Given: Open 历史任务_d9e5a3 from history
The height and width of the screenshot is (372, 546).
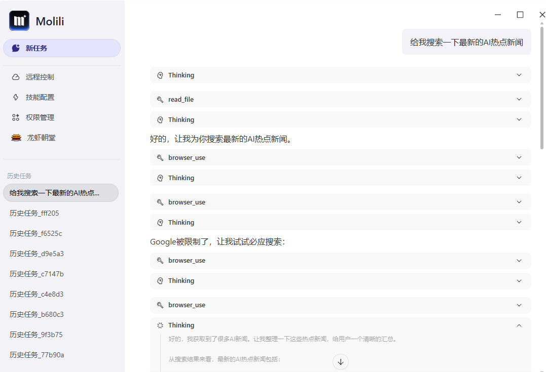Looking at the screenshot, I should [x=35, y=254].
